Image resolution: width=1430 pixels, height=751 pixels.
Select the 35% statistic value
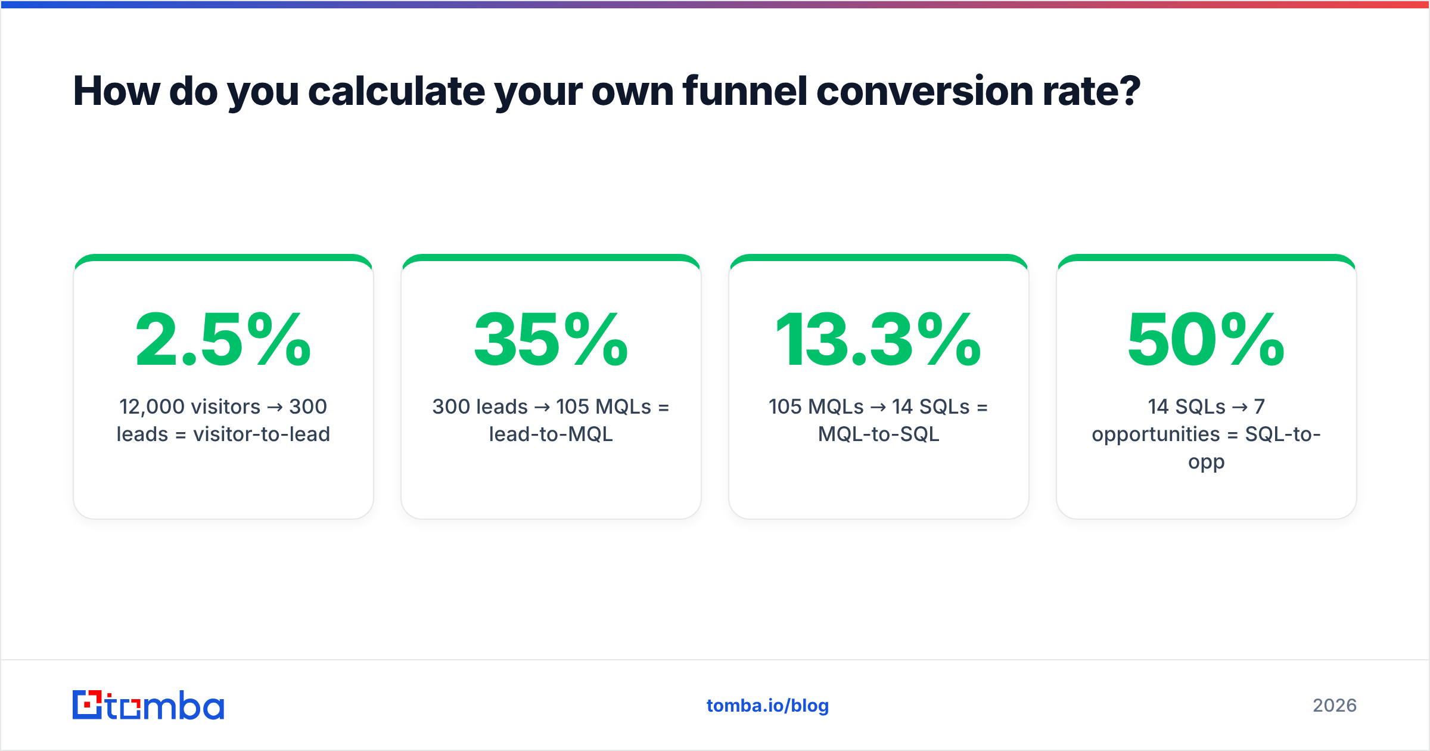point(551,340)
